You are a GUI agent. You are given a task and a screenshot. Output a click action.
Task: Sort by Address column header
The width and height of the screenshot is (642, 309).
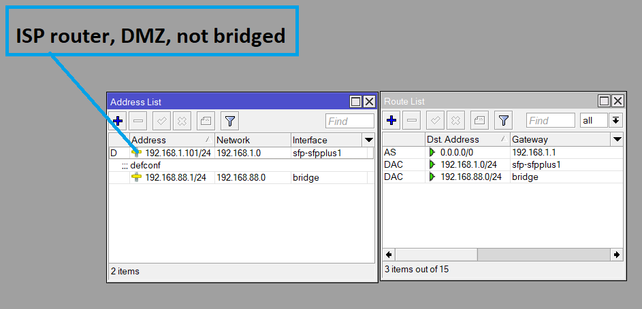pos(172,140)
